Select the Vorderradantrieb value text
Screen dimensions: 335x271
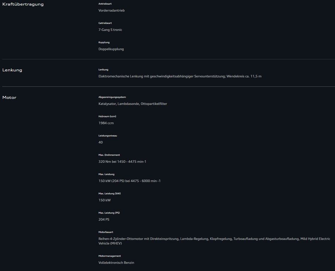click(x=111, y=11)
